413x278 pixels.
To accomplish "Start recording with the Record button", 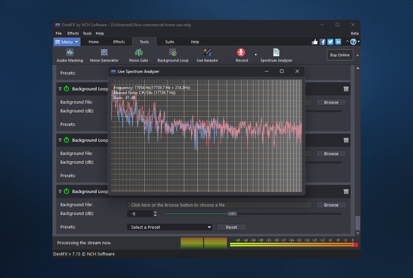I will point(241,55).
